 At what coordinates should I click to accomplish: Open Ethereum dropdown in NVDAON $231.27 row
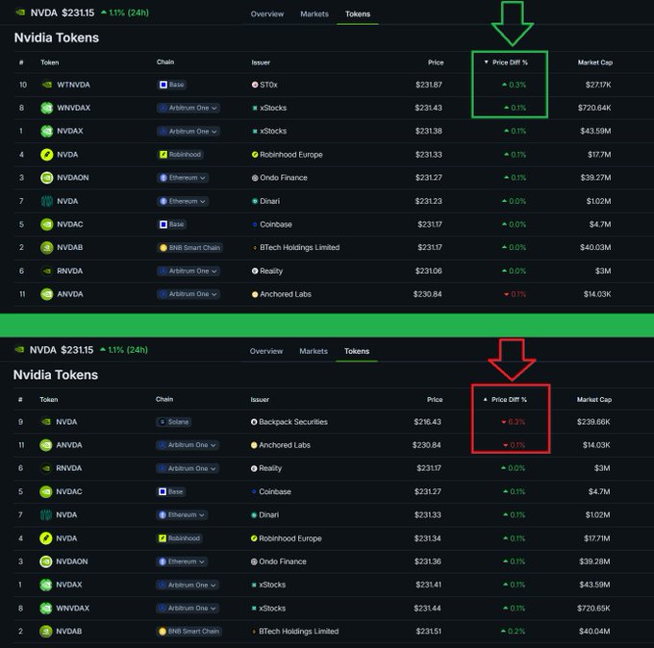tap(183, 178)
